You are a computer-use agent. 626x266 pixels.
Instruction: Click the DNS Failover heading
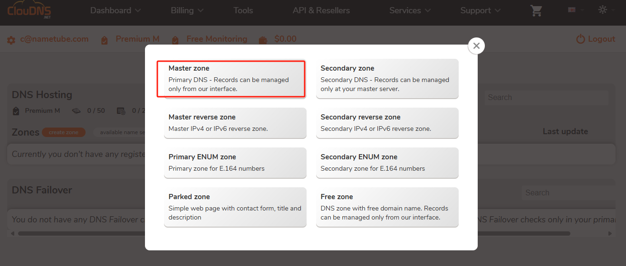click(x=42, y=190)
